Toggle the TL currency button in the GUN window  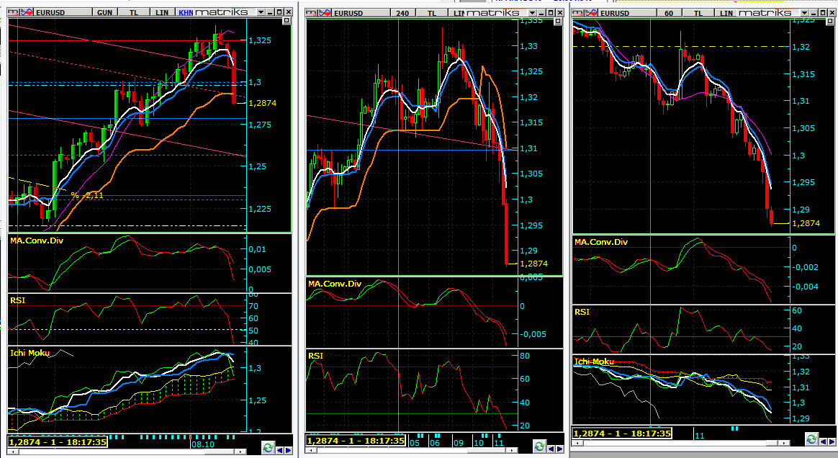(x=134, y=12)
